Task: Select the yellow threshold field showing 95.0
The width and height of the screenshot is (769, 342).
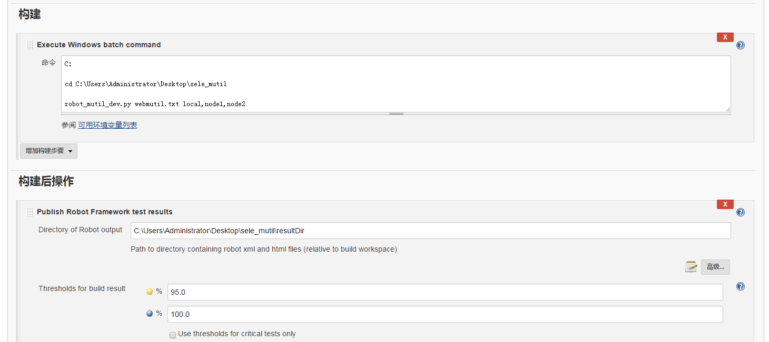Action: (x=445, y=292)
